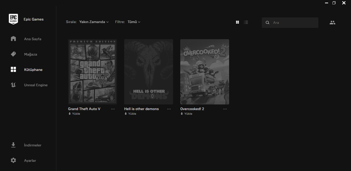Open the friends list icon
351x171 pixels.
tap(332, 23)
